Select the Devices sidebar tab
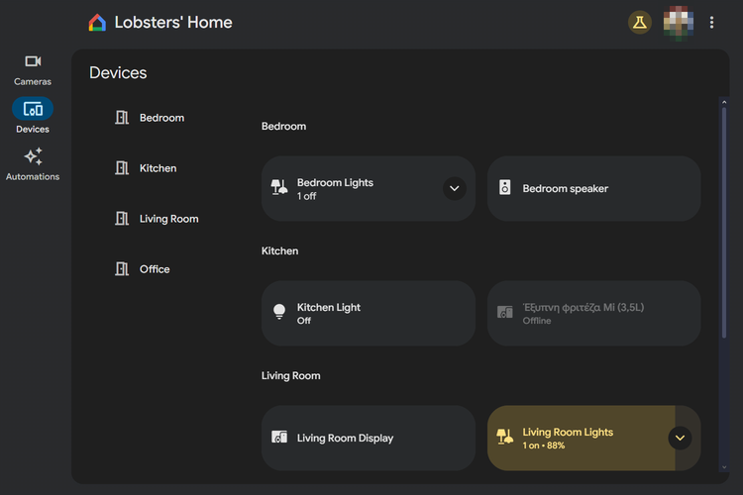 (33, 116)
